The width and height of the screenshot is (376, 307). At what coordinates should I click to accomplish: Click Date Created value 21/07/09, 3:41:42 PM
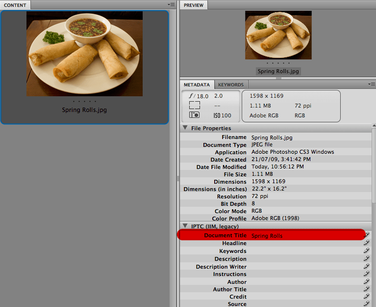(281, 159)
